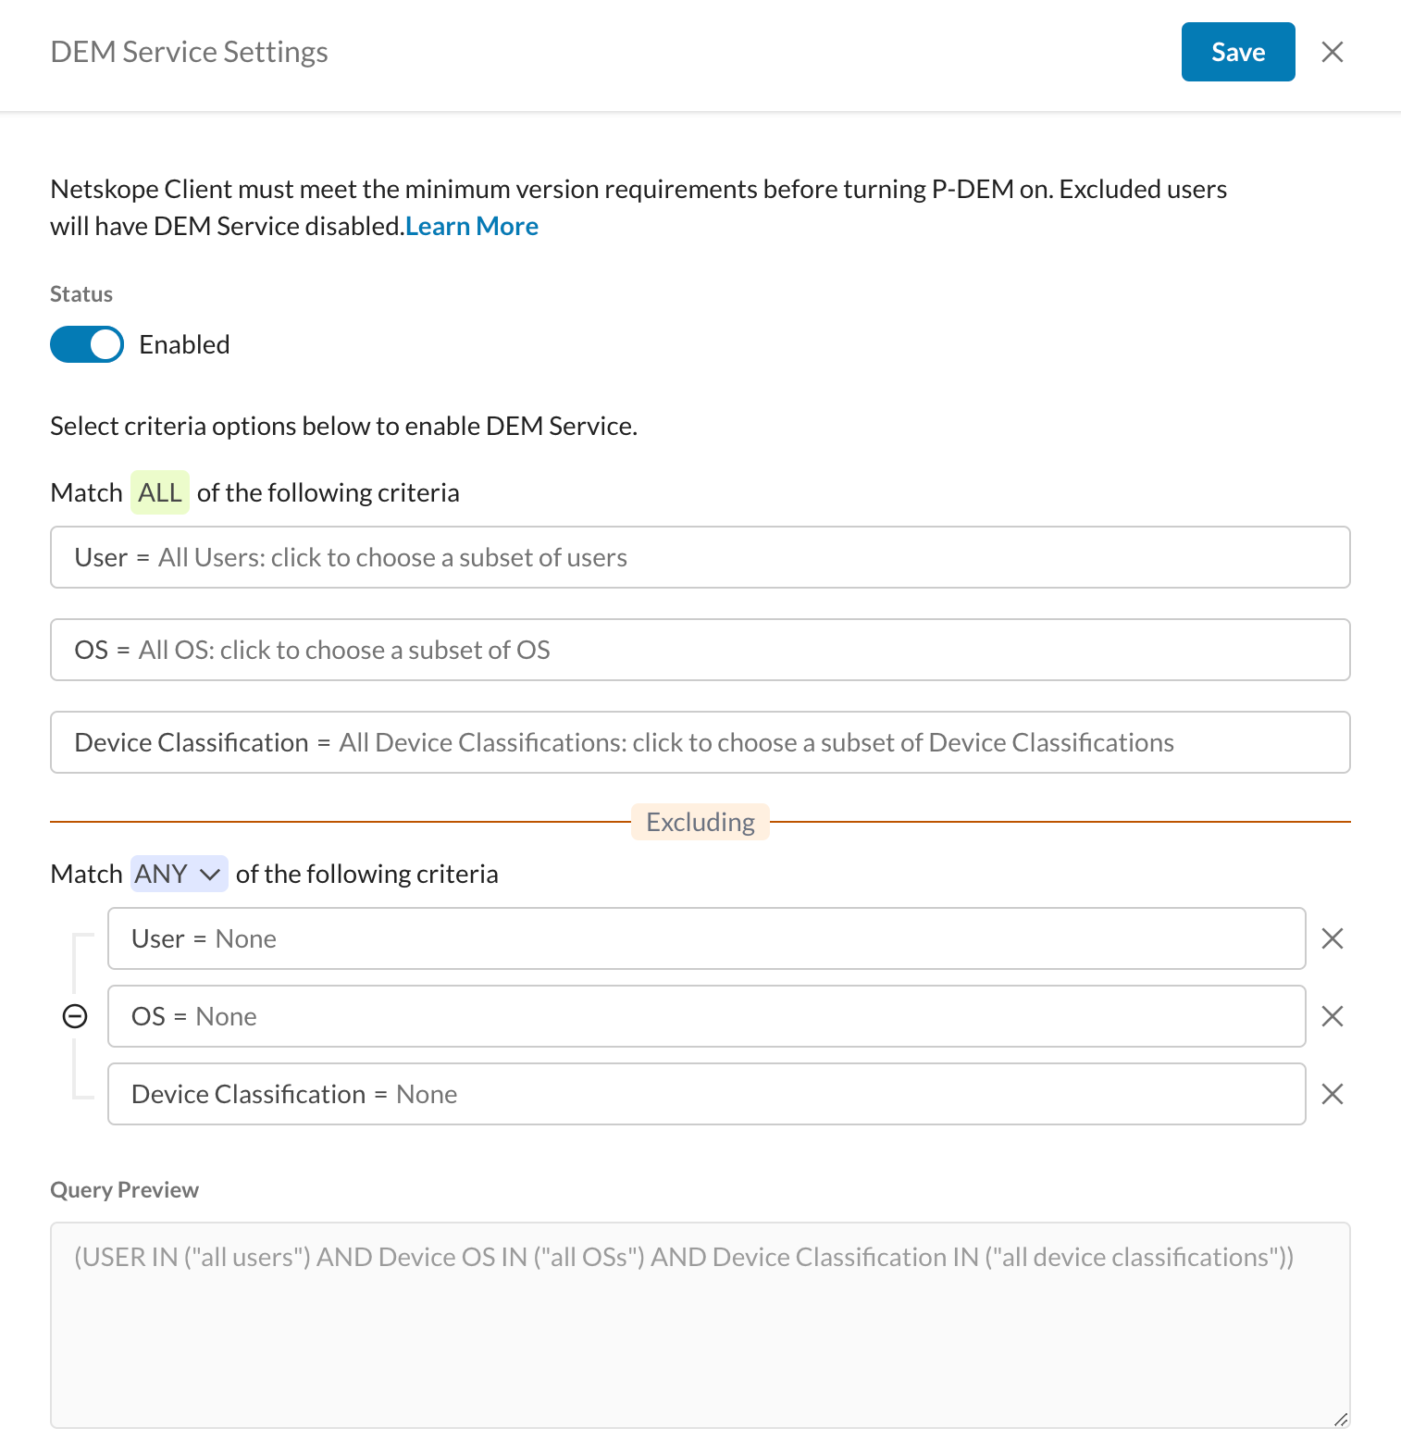1401x1453 pixels.
Task: Close the DEM Service Settings dialog
Action: (1332, 52)
